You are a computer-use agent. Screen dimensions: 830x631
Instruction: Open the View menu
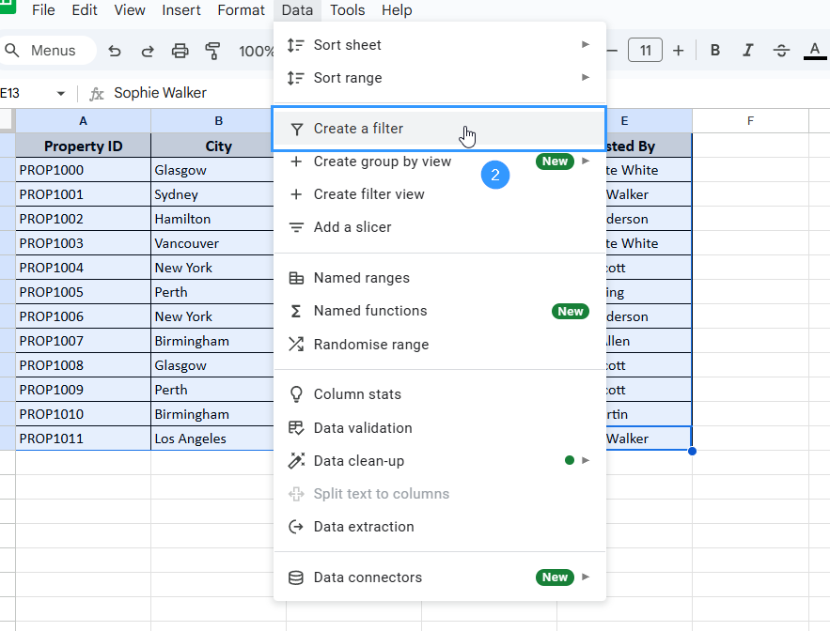point(130,10)
